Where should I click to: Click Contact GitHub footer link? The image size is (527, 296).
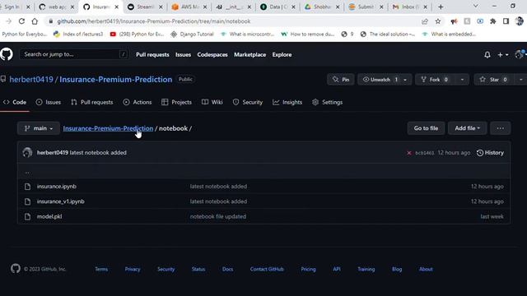pos(267,269)
